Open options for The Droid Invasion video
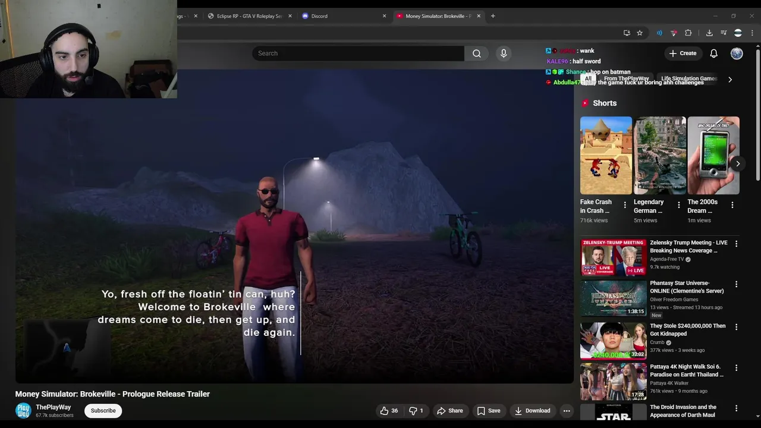 point(736,408)
